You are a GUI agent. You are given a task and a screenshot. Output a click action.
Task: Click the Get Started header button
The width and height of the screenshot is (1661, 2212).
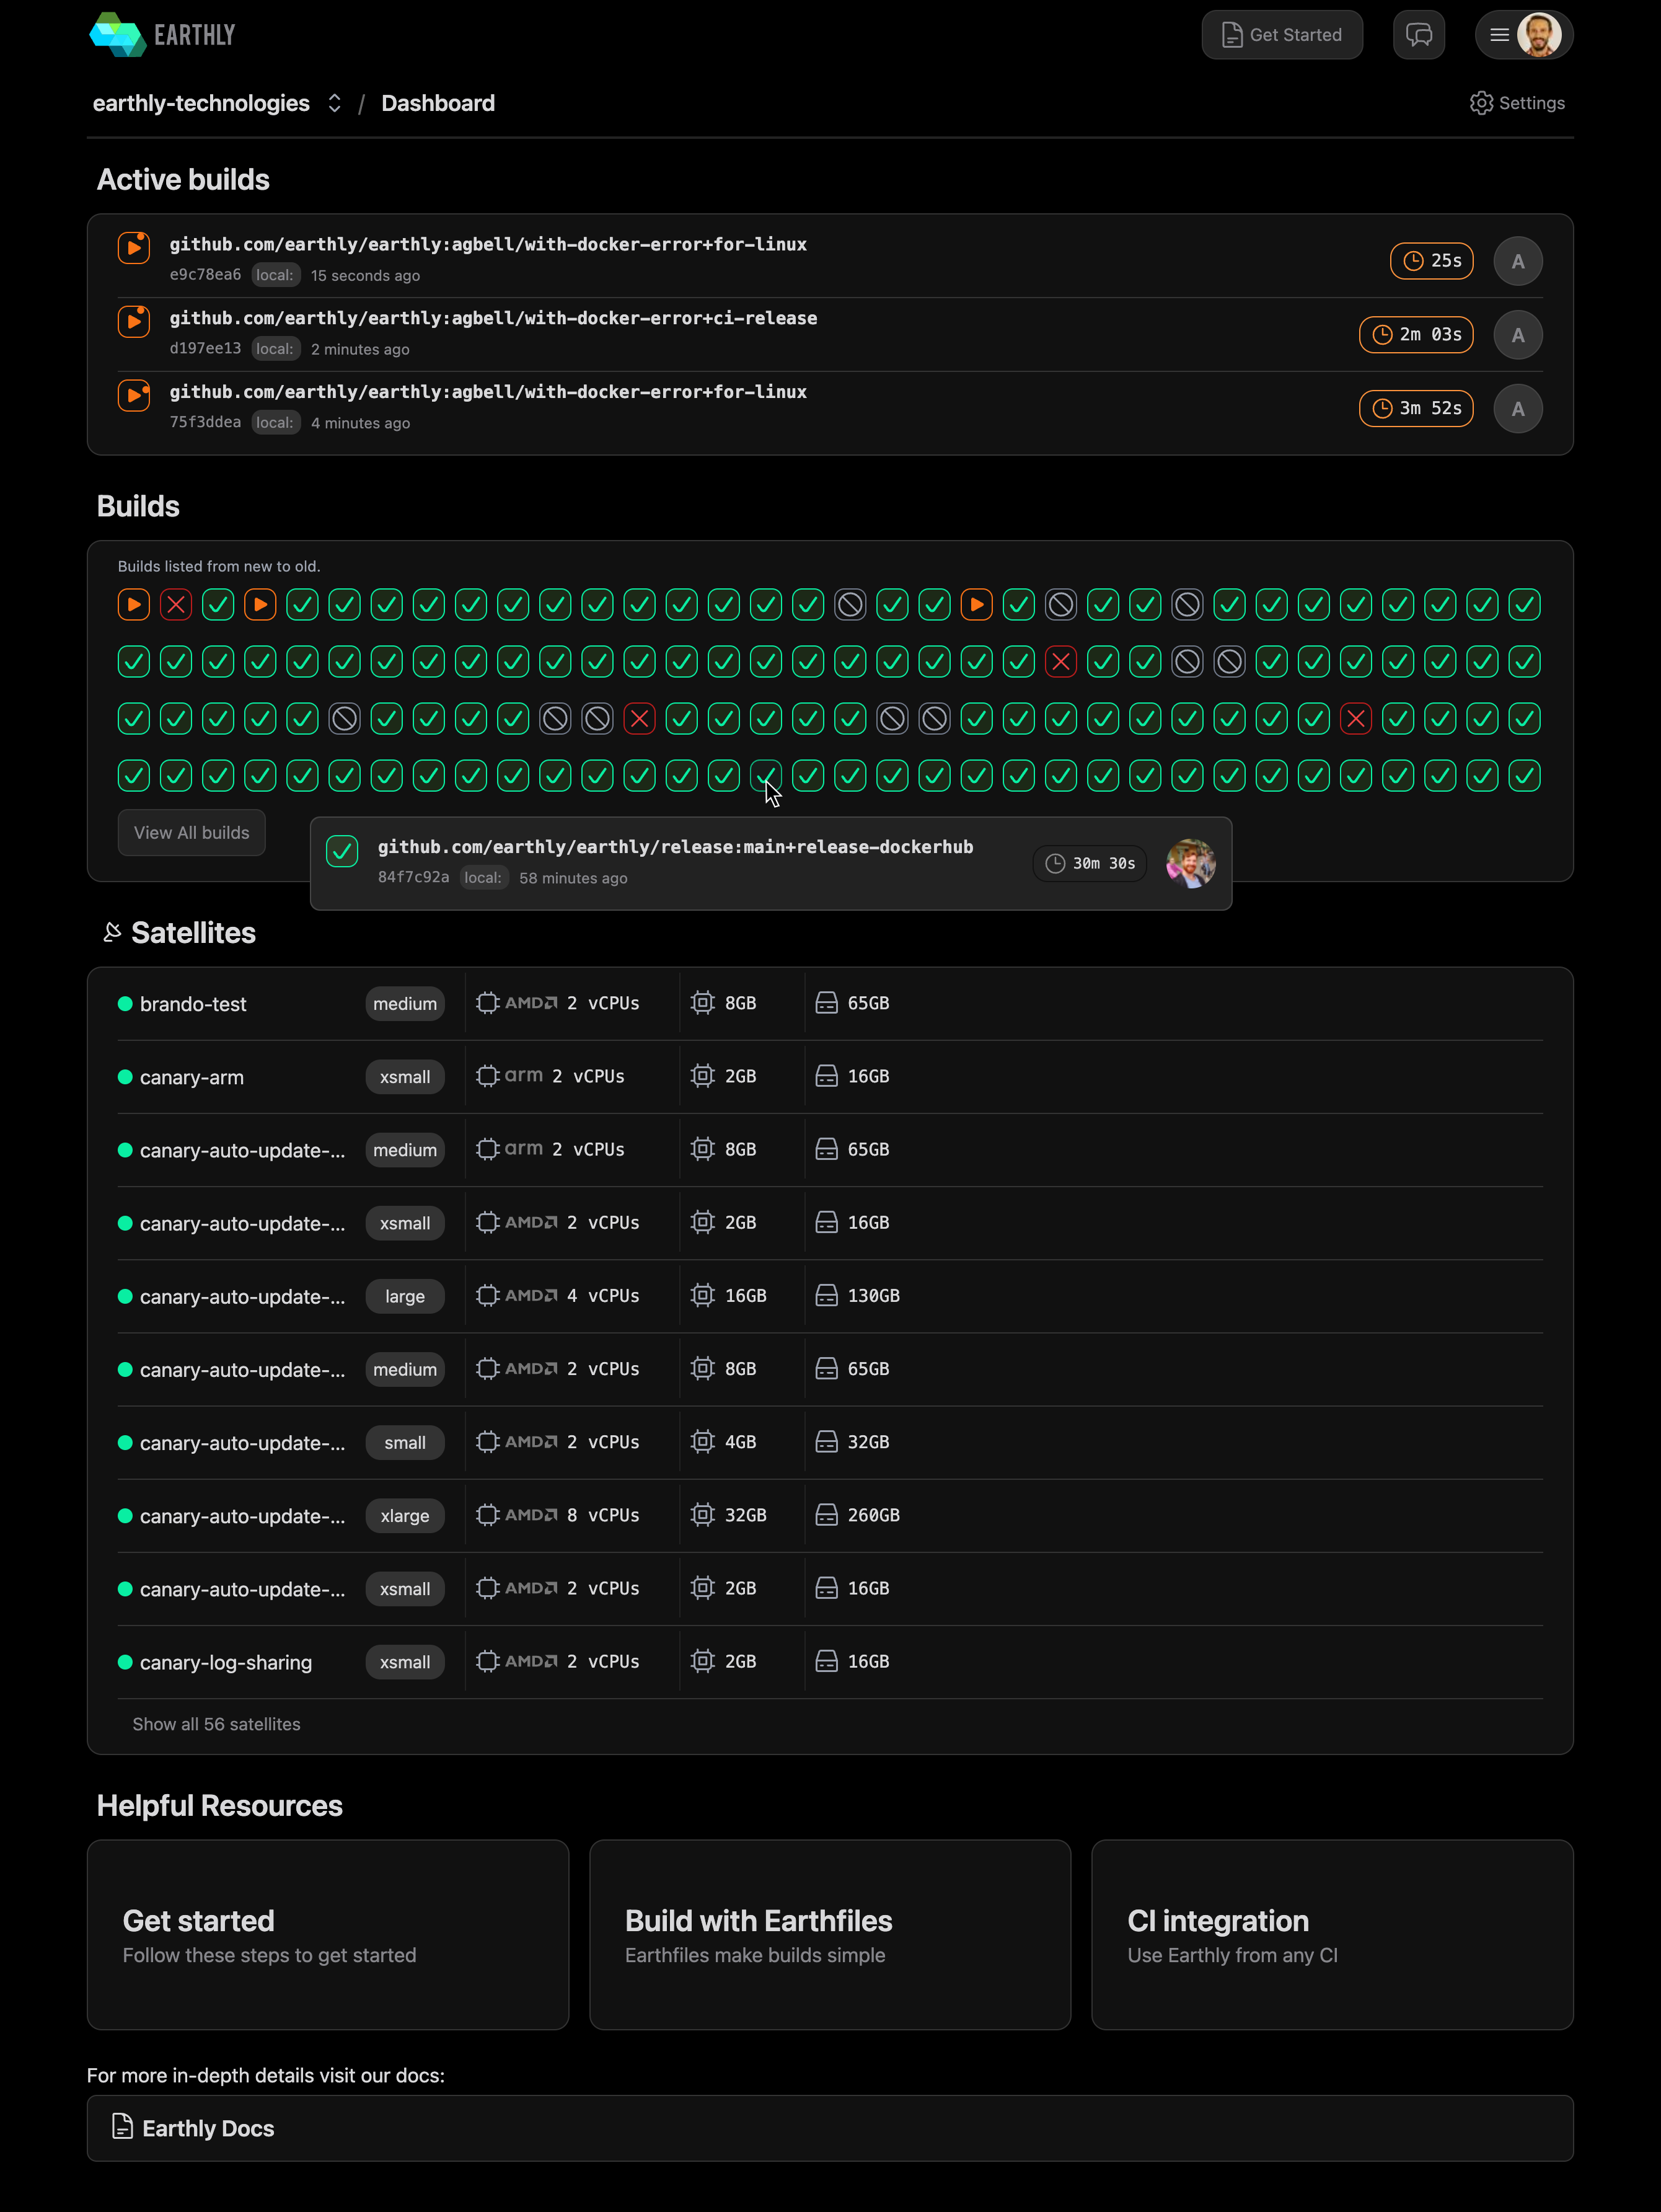pos(1281,35)
